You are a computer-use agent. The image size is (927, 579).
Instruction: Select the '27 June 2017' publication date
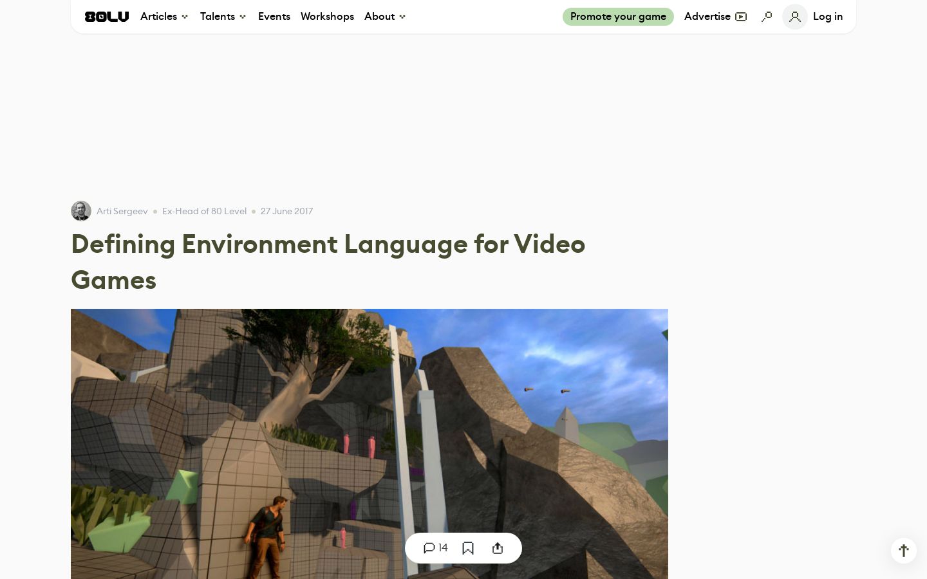[287, 211]
